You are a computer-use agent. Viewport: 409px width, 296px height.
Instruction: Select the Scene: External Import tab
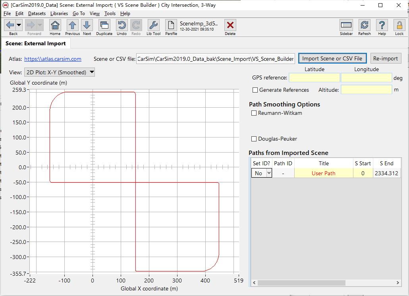35,43
